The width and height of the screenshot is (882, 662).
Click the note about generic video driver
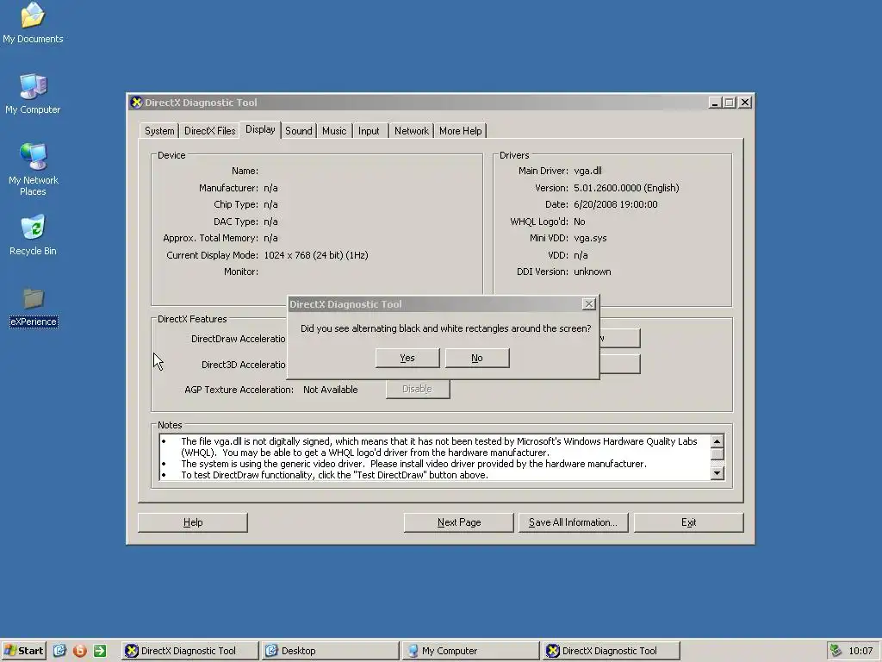coord(413,464)
